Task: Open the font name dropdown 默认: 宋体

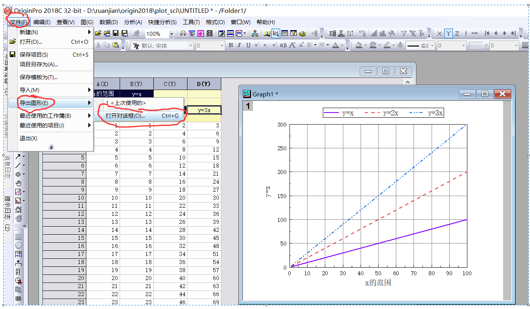Action: pyautogui.click(x=162, y=45)
